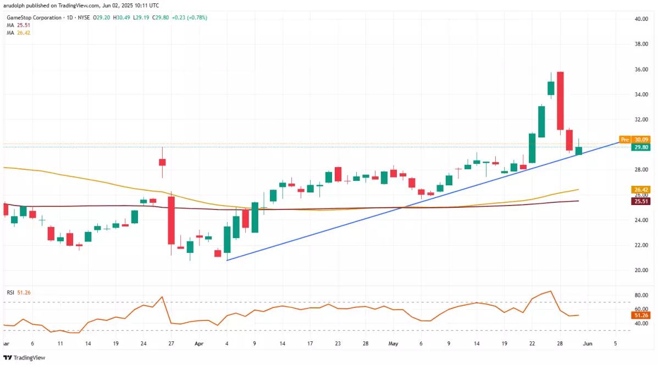This screenshot has height=365, width=658.
Task: Click the 22.00 price axis label
Action: [x=641, y=245]
